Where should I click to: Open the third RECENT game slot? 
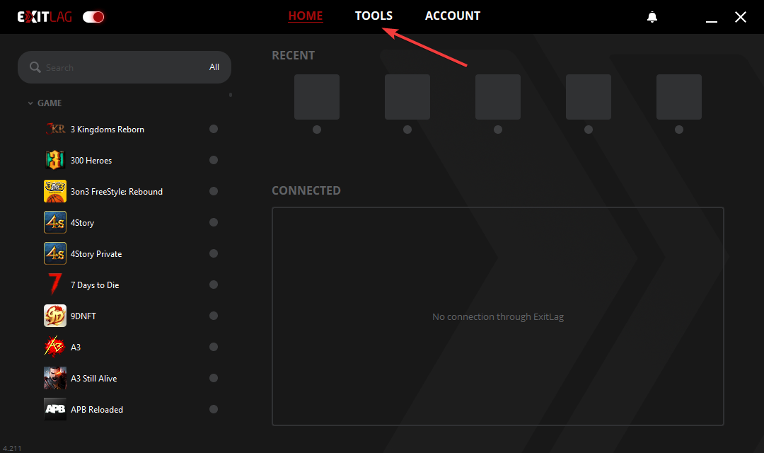498,97
